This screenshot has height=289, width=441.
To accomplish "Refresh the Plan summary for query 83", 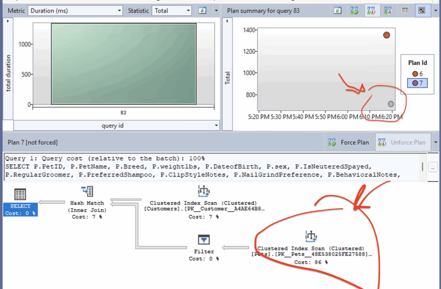I will click(338, 10).
